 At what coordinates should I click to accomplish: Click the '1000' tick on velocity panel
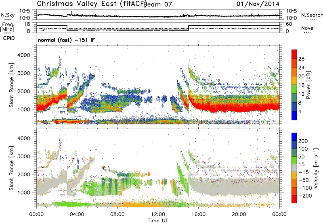[24, 192]
